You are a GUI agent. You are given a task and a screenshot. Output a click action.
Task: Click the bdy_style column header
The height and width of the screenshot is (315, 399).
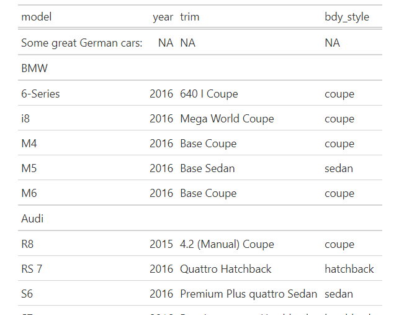(347, 17)
